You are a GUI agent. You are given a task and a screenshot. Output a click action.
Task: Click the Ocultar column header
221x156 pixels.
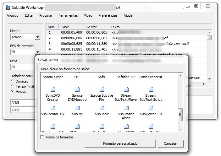[96, 27]
